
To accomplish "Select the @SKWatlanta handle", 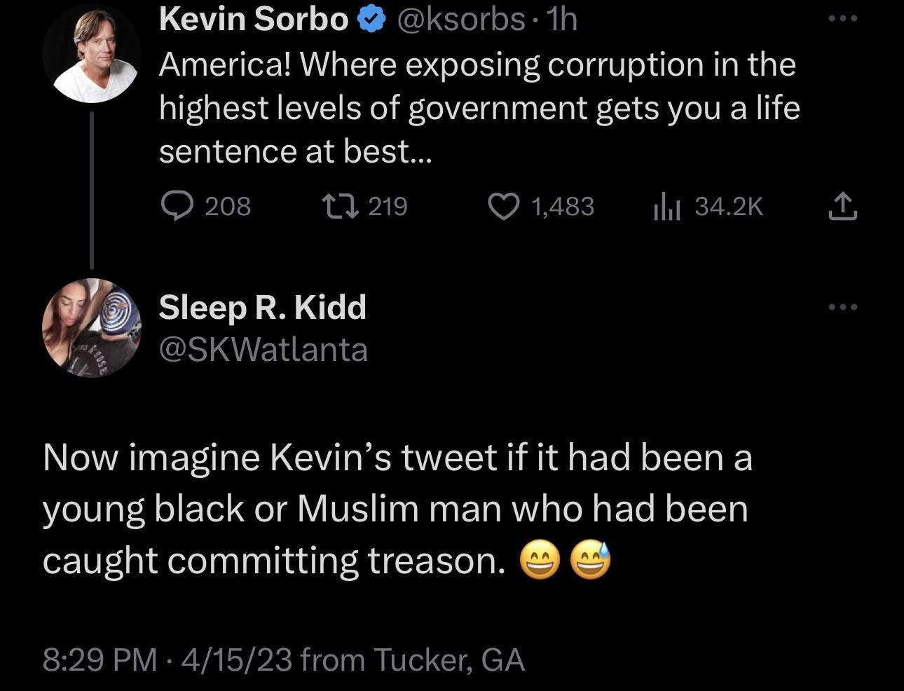I will (263, 349).
